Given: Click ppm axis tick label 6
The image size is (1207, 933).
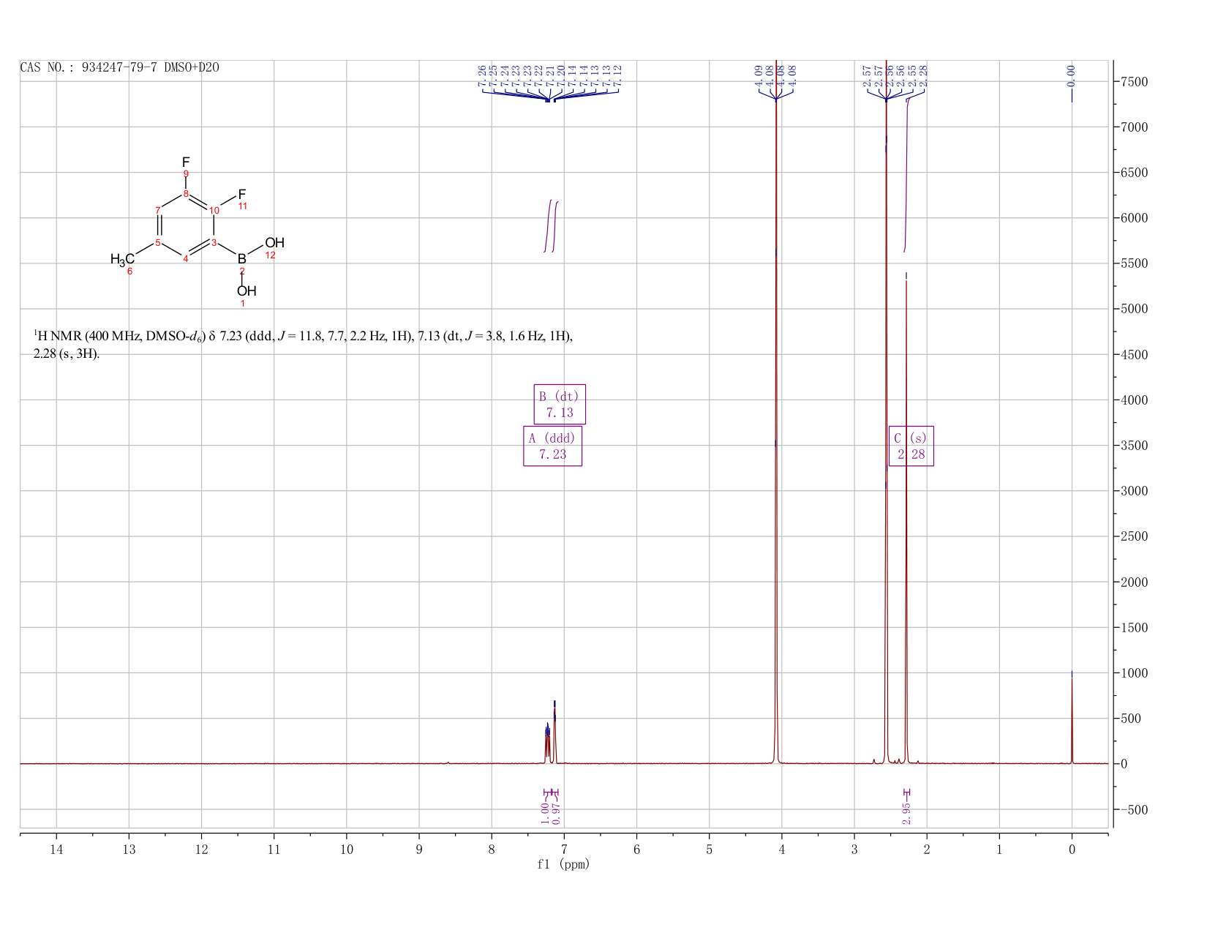Looking at the screenshot, I should 636,849.
